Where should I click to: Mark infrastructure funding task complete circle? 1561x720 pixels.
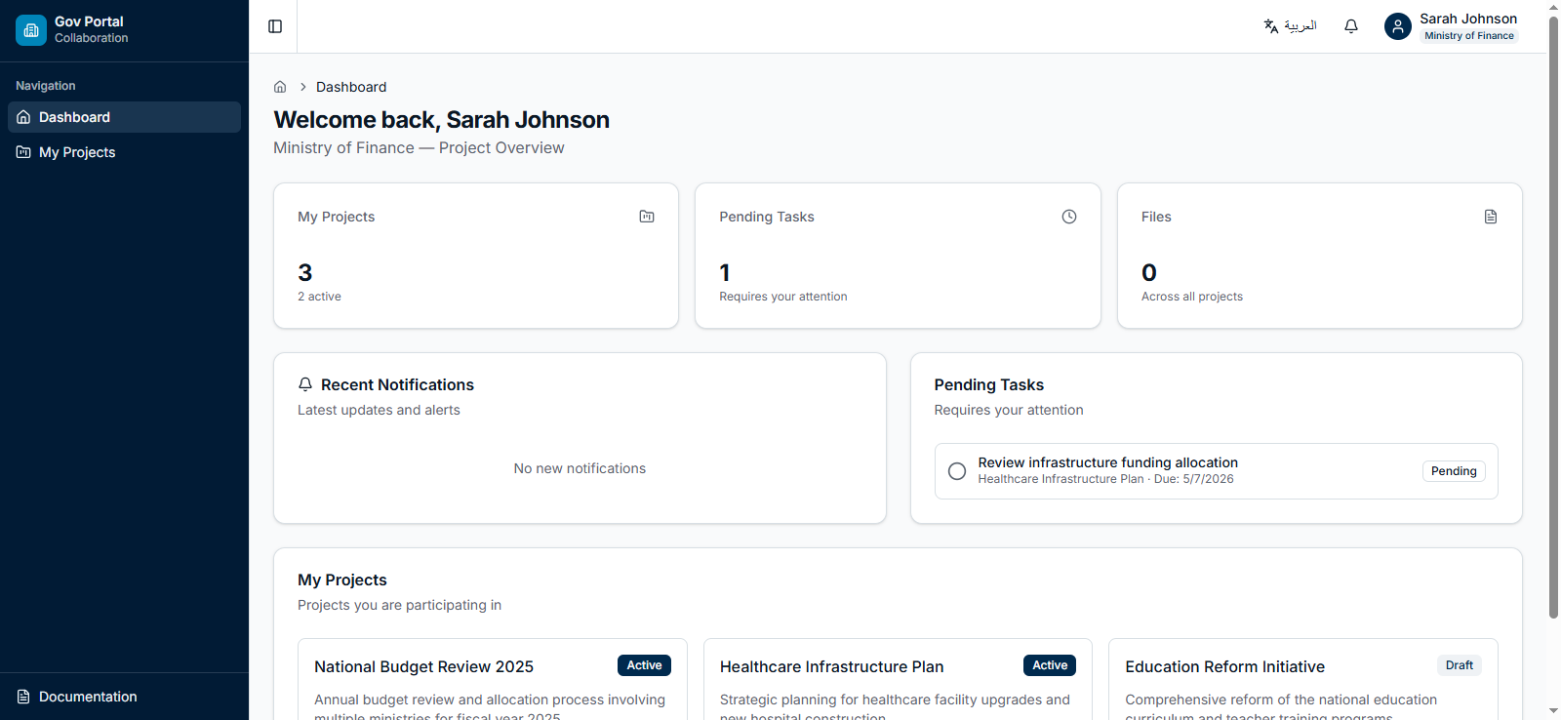[957, 471]
